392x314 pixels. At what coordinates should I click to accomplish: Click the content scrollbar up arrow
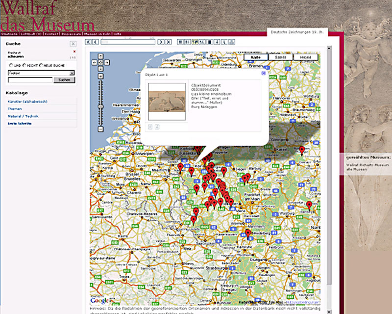point(329,48)
